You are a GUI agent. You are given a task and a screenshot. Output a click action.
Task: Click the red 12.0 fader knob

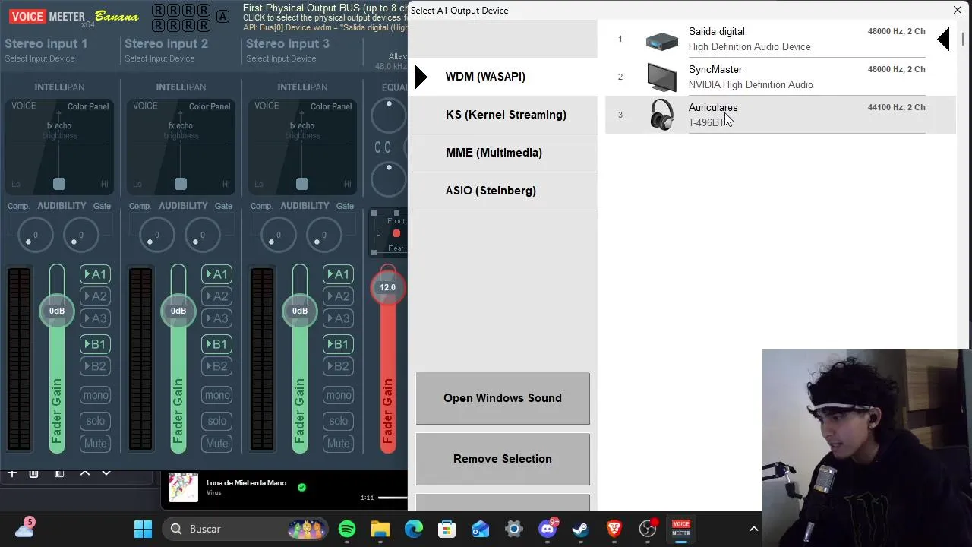click(388, 287)
